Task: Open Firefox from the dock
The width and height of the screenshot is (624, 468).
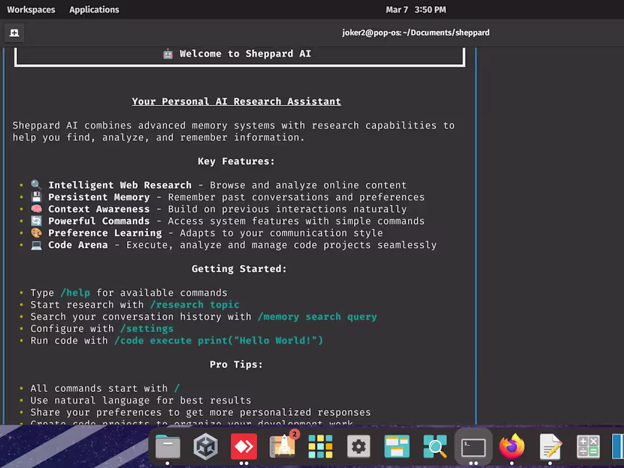Action: 511,446
